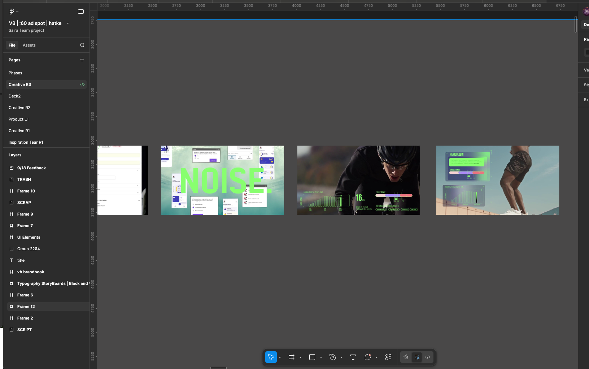Image resolution: width=589 pixels, height=369 pixels.
Task: Click the frame icon of Frame 9
Action: (12, 214)
